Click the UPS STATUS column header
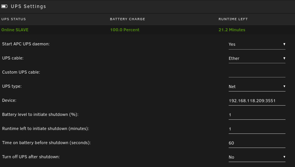295x167 pixels. tap(14, 19)
